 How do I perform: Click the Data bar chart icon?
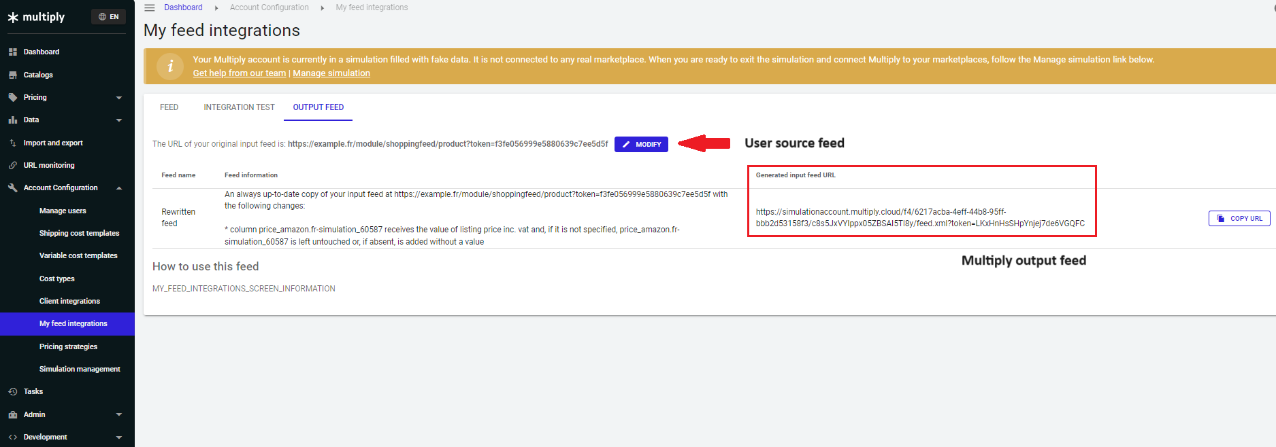(13, 120)
